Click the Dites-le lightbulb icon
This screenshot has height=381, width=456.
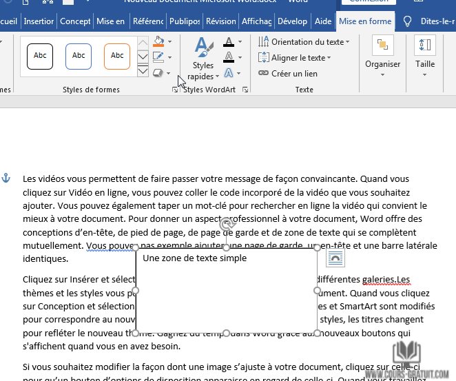pos(407,21)
